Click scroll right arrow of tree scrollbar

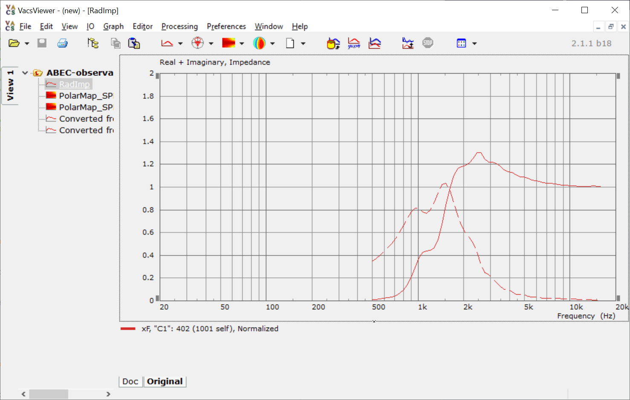pyautogui.click(x=108, y=394)
